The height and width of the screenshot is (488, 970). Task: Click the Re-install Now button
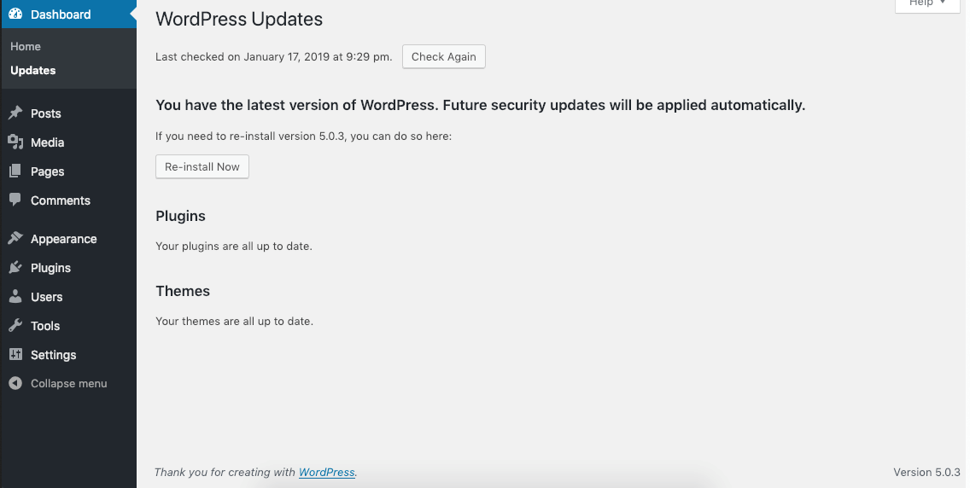point(202,166)
